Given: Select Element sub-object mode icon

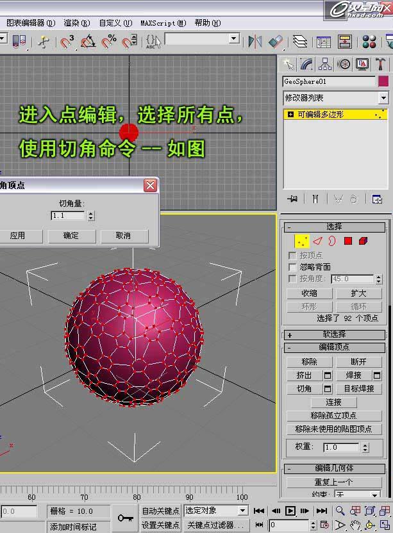Looking at the screenshot, I should 364,241.
